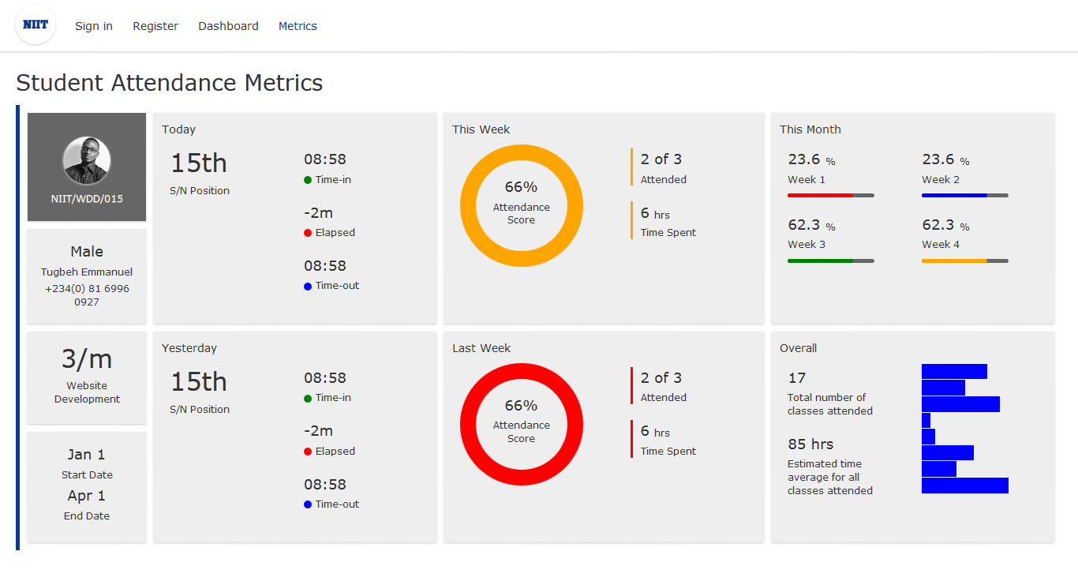Click the 3/m duration value

[87, 359]
